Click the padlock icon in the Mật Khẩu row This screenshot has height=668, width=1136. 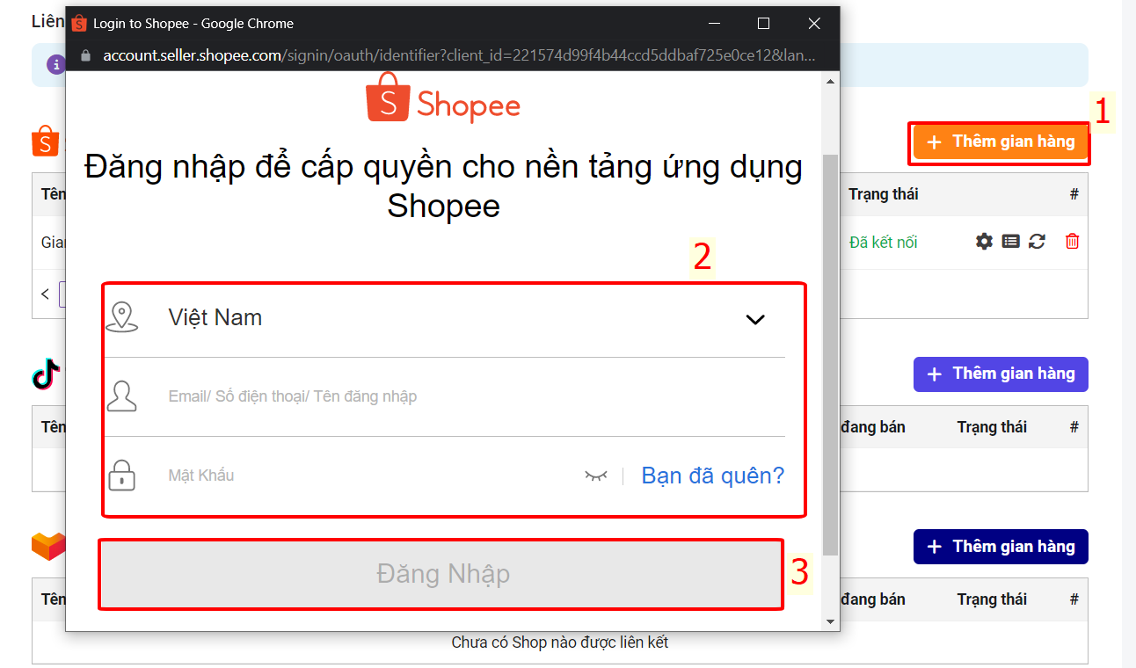pos(121,476)
